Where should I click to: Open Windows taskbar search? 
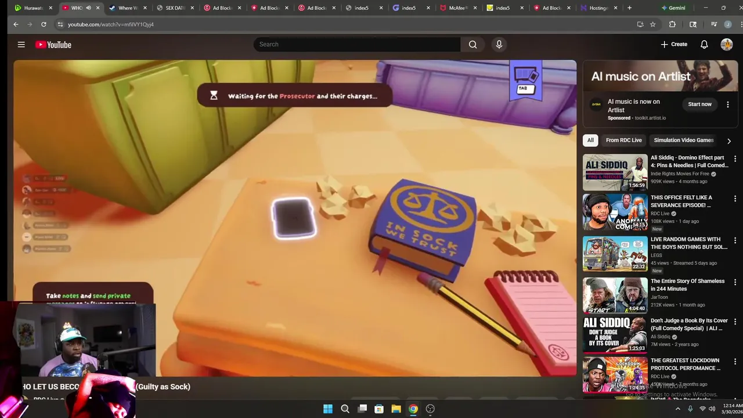[x=345, y=409]
